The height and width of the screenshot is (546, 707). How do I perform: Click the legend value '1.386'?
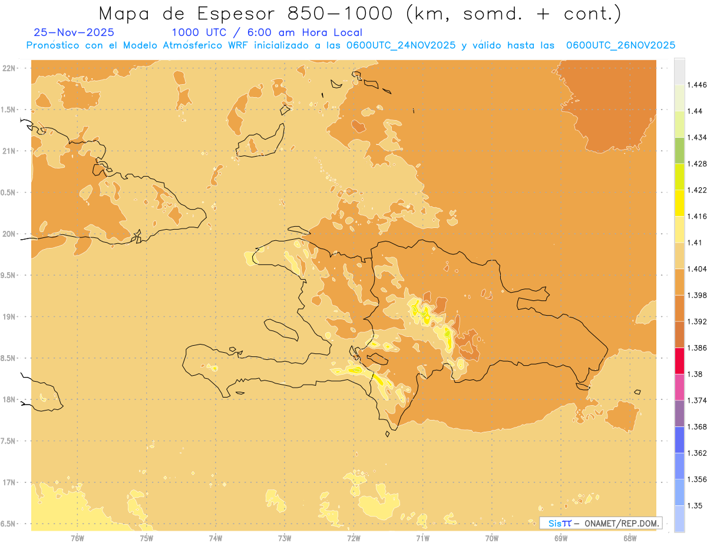click(x=698, y=348)
